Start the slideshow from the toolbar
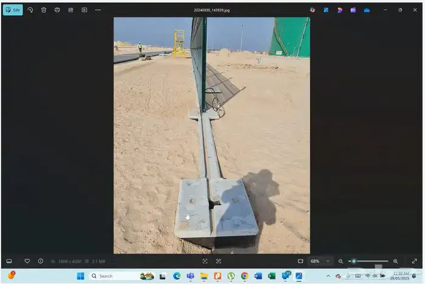Viewport: 425px width, 284px height. (84, 10)
